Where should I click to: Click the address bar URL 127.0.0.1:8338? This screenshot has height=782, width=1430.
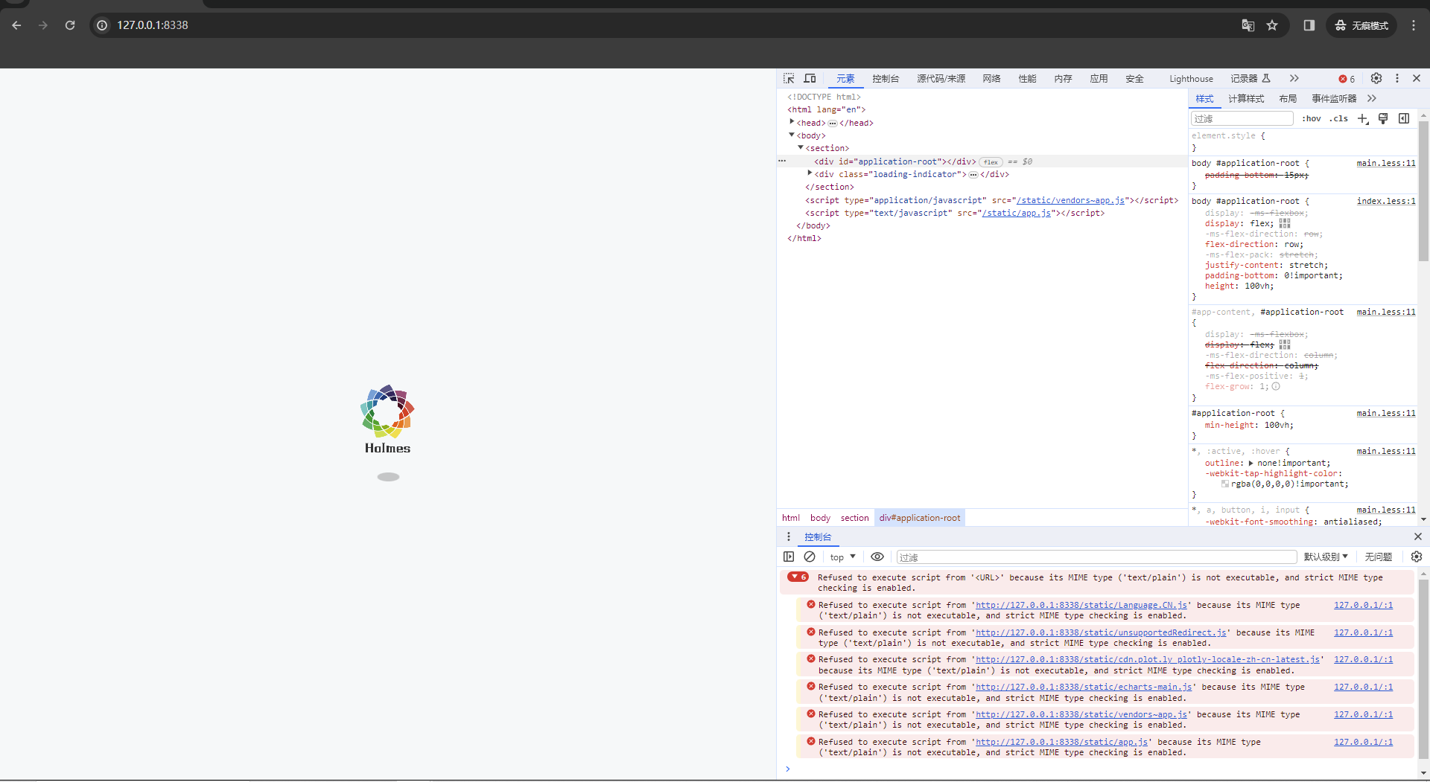tap(153, 25)
